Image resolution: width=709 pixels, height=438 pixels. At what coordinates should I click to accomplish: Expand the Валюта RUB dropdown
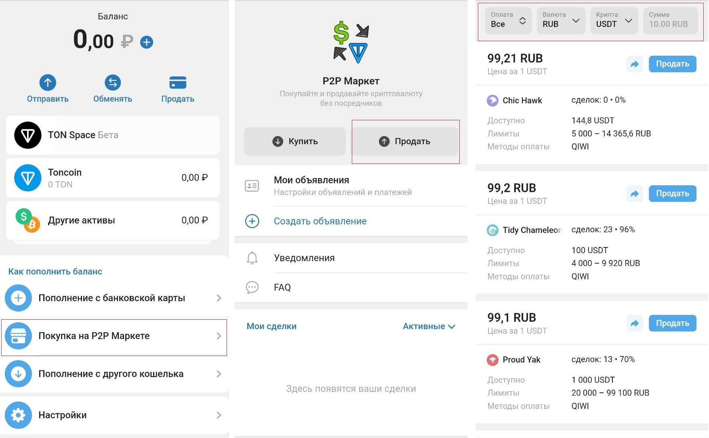point(561,21)
